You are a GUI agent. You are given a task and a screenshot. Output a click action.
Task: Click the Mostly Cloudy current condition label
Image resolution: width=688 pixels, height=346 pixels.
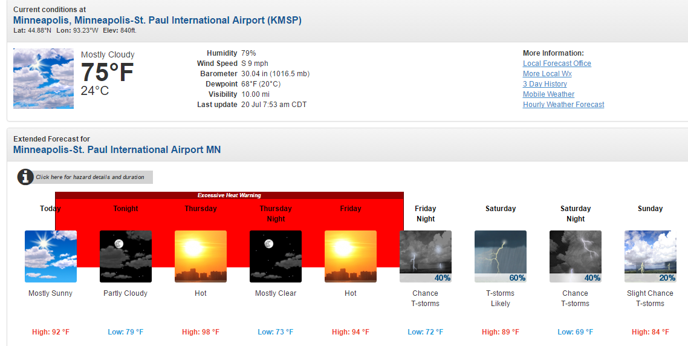(x=108, y=54)
